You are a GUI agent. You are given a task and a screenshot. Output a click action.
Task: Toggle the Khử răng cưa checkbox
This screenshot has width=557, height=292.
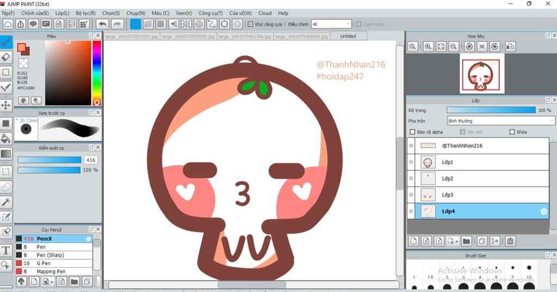click(250, 24)
